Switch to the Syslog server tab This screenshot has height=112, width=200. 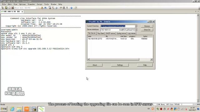121,33
